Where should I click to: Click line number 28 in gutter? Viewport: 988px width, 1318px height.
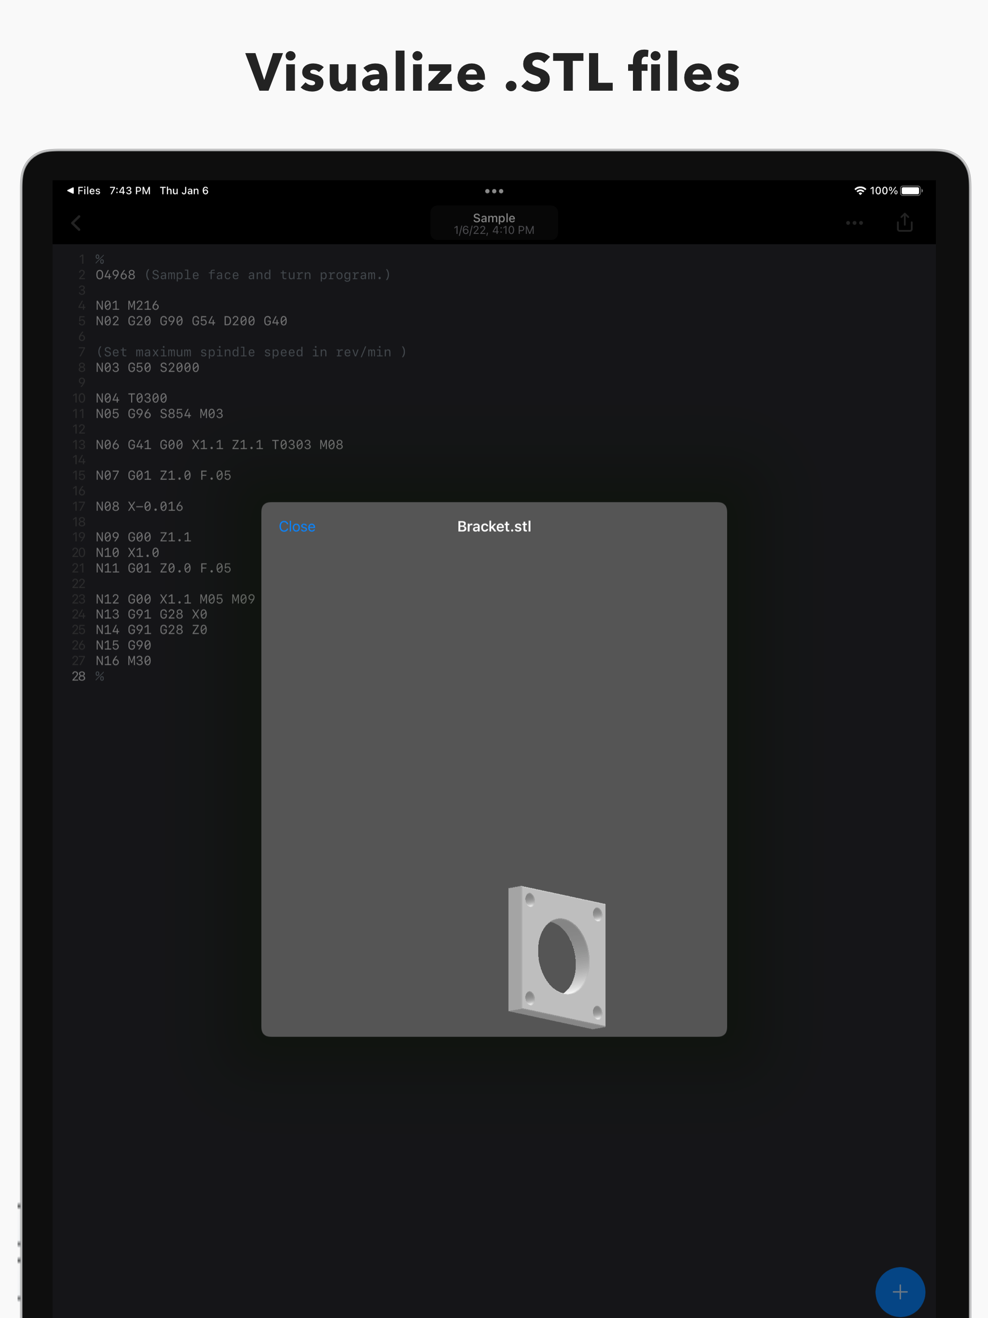tap(79, 676)
